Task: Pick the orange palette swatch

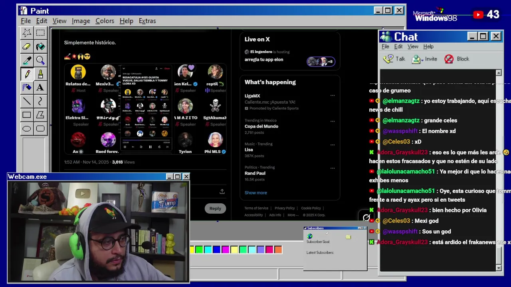Action: point(278,250)
